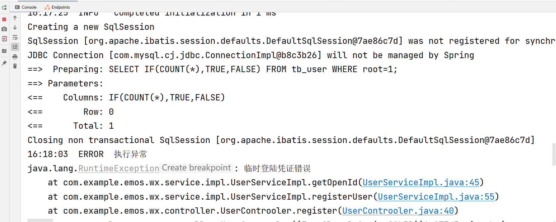This screenshot has width=556, height=222.
Task: Jump down the stack trace
Action: 15,28
